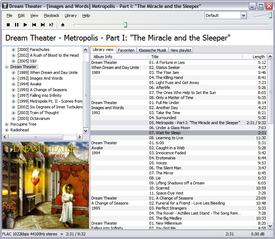Click the foobar2000 title bar icon
The image size is (275, 239).
pos(5,6)
